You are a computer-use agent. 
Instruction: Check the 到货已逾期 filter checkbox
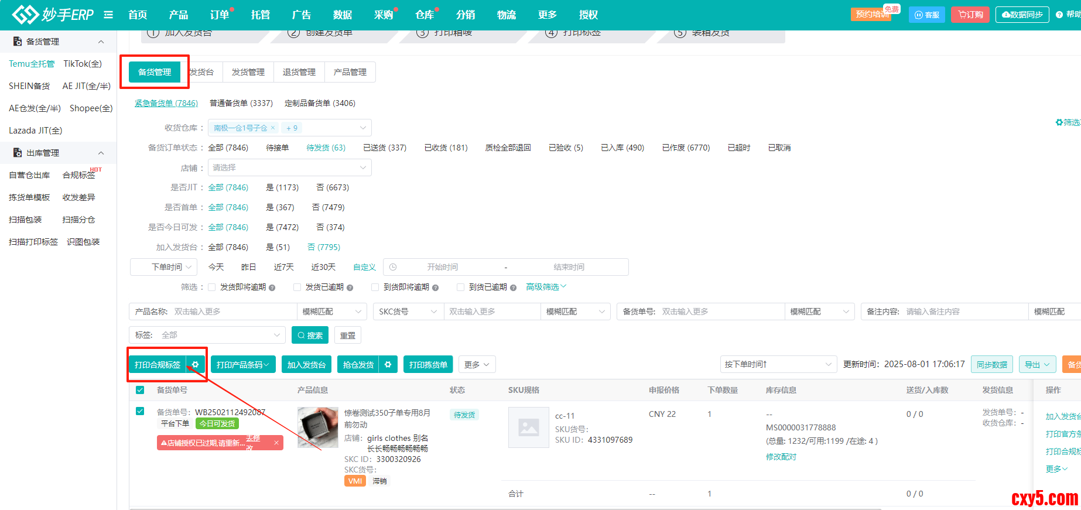click(x=460, y=287)
